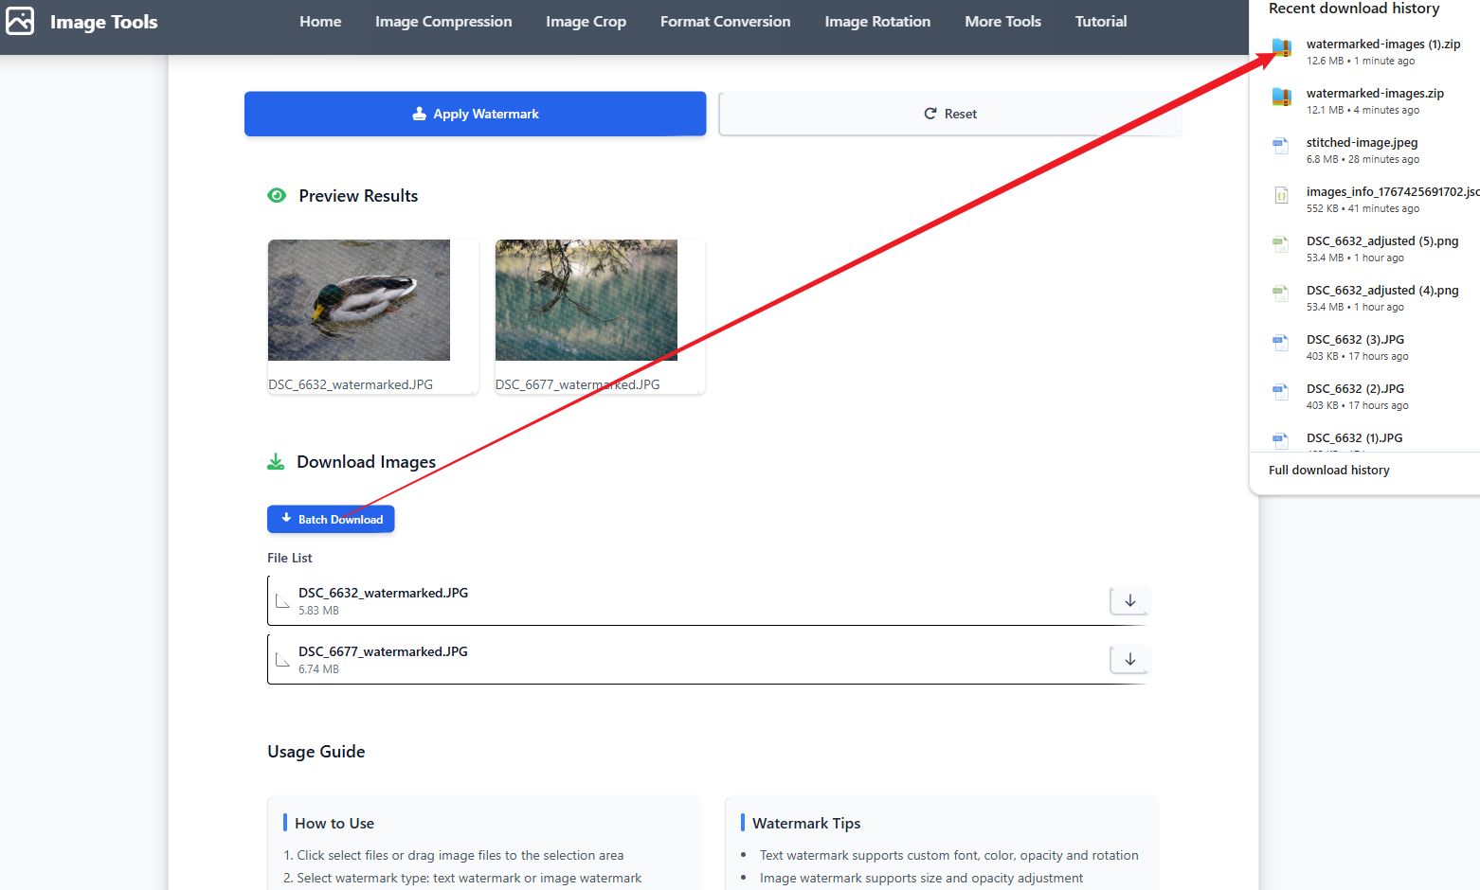Screen dimensions: 1480x890
Task: Click the DSC_6632_adjusted (5).png file icon
Action: [x=1281, y=244]
